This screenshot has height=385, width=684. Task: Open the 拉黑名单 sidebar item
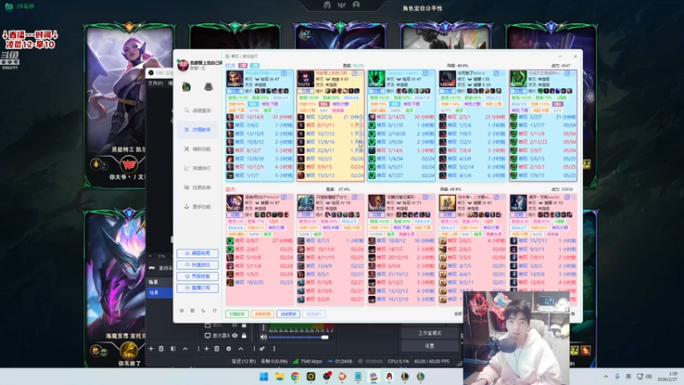click(x=198, y=187)
